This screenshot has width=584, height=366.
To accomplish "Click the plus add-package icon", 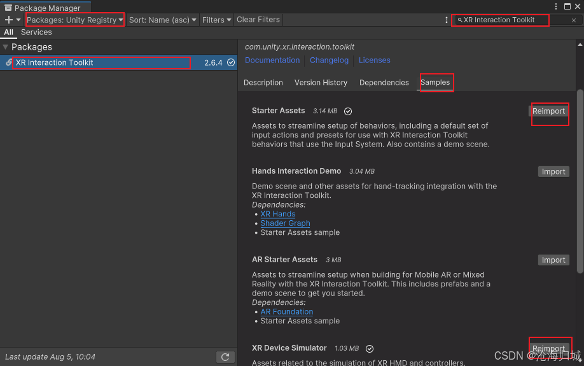I will coord(8,20).
